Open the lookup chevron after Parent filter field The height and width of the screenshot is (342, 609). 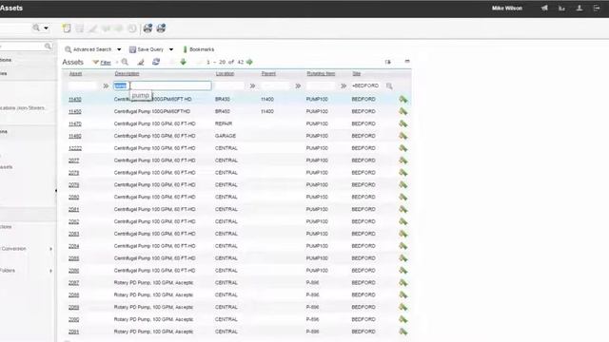[298, 86]
